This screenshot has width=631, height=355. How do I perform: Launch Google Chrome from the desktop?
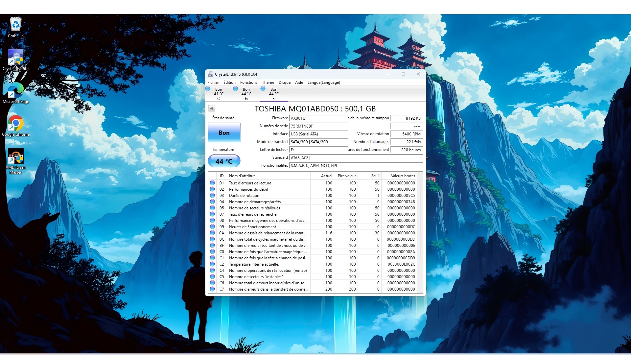click(x=15, y=126)
